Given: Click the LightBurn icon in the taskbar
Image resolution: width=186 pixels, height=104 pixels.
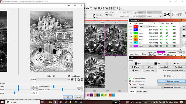Looking at the screenshot, I should point(56,102).
